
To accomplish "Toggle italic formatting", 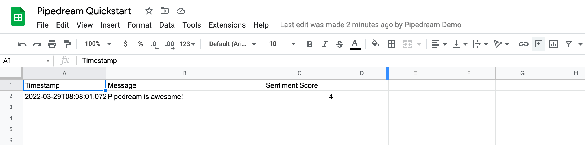I will pyautogui.click(x=325, y=44).
